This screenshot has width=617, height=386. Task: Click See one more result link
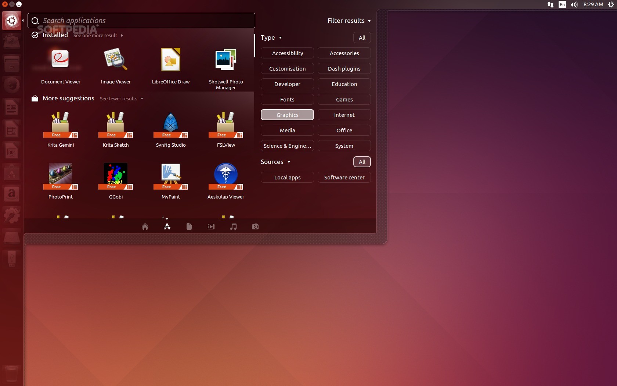98,36
